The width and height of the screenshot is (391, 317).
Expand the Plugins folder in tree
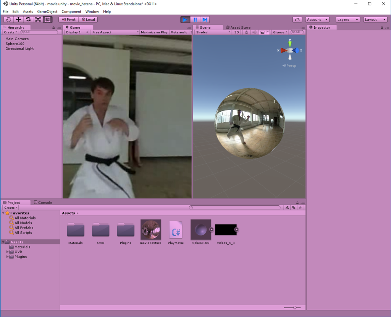7,257
